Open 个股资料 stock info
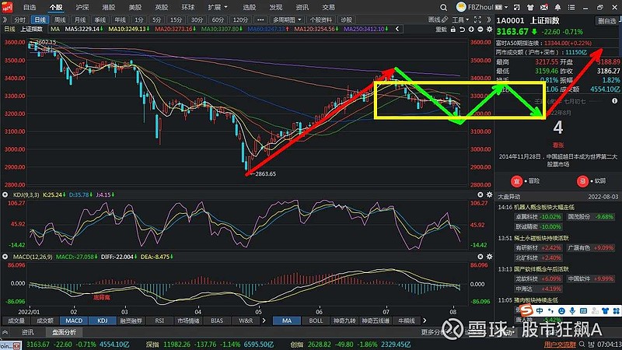This screenshot has width=622, height=350. [321, 19]
